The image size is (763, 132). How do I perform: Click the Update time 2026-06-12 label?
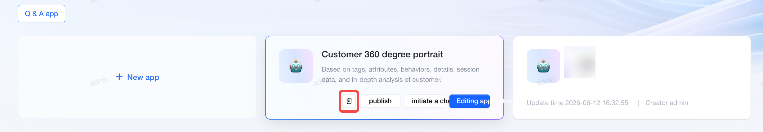pyautogui.click(x=577, y=103)
